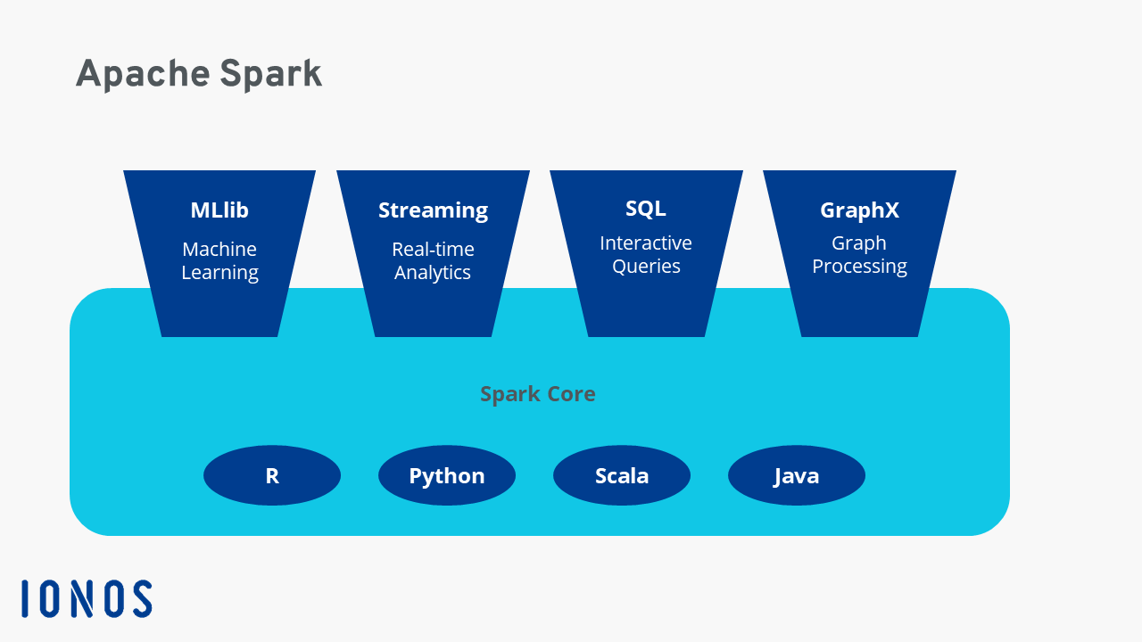Open the Machine Learning label under MLlib
The image size is (1142, 642).
(x=219, y=260)
